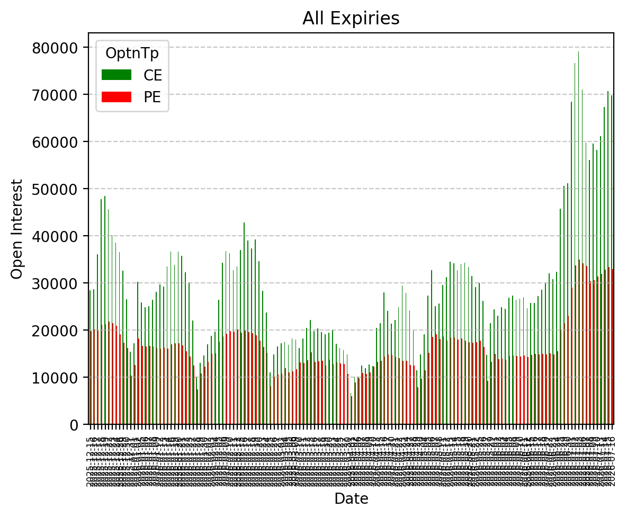Click the tallest green CE bar near 79000
627x517 pixels.
(578, 237)
